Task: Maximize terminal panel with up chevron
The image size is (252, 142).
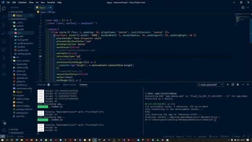Action: click(x=243, y=85)
